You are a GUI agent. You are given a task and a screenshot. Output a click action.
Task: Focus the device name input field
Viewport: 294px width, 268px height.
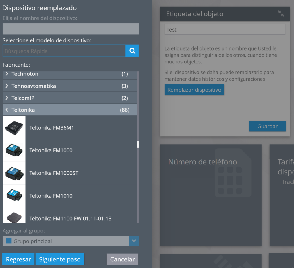tap(71, 29)
